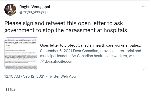Viewport: 151px width, 96px height.
Task: Click "municipal leaders" line in the card description
Action: coord(89,56)
